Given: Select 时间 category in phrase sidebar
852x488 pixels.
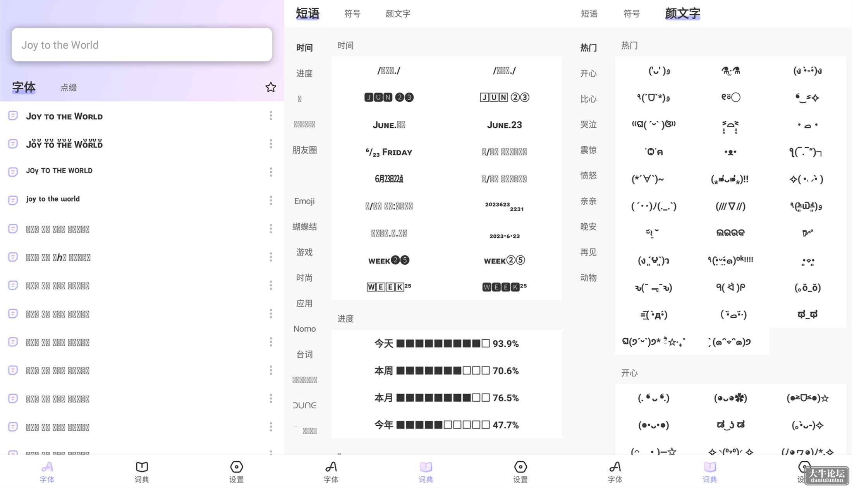Looking at the screenshot, I should [x=304, y=48].
